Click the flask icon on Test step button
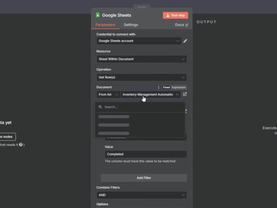 [168, 15]
